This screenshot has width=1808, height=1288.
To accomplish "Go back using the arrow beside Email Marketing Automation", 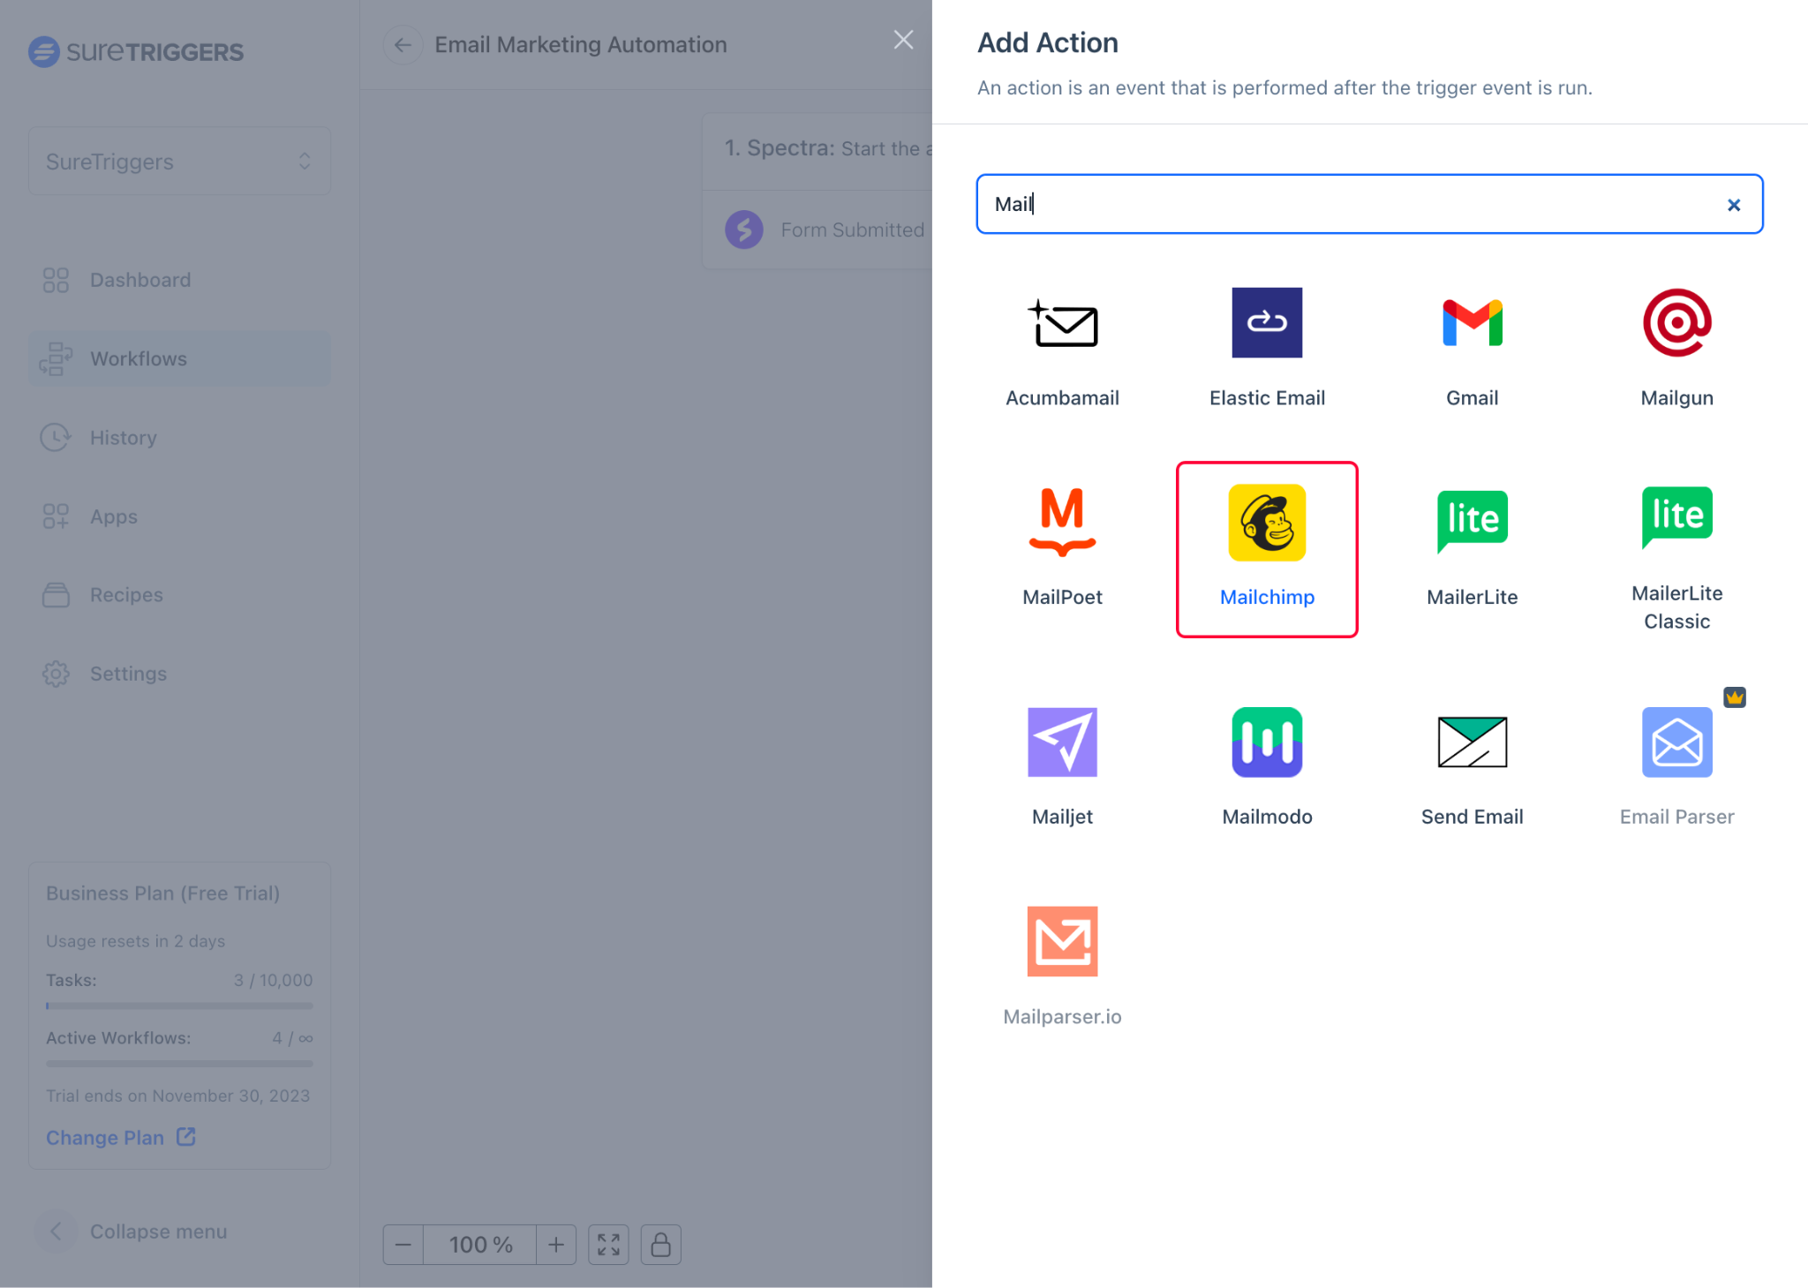I will [403, 44].
